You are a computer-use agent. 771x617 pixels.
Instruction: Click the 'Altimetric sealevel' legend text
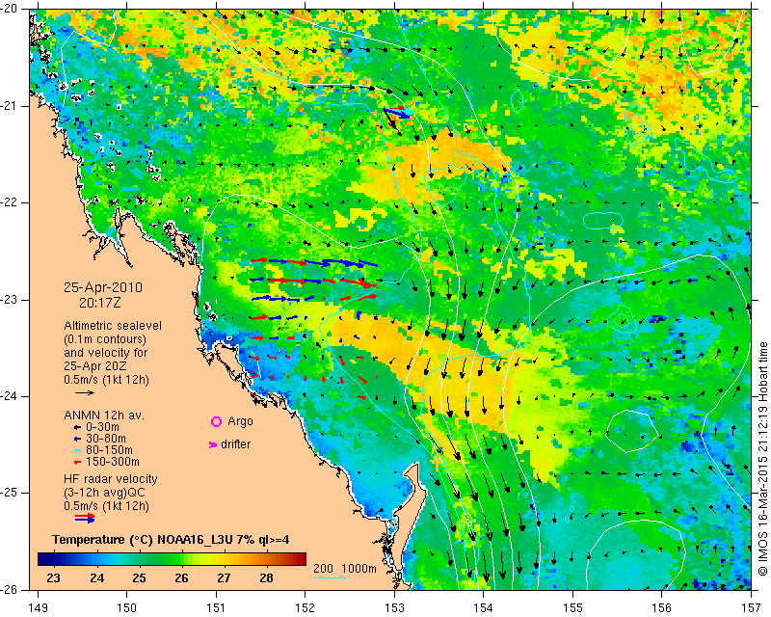[x=113, y=326]
